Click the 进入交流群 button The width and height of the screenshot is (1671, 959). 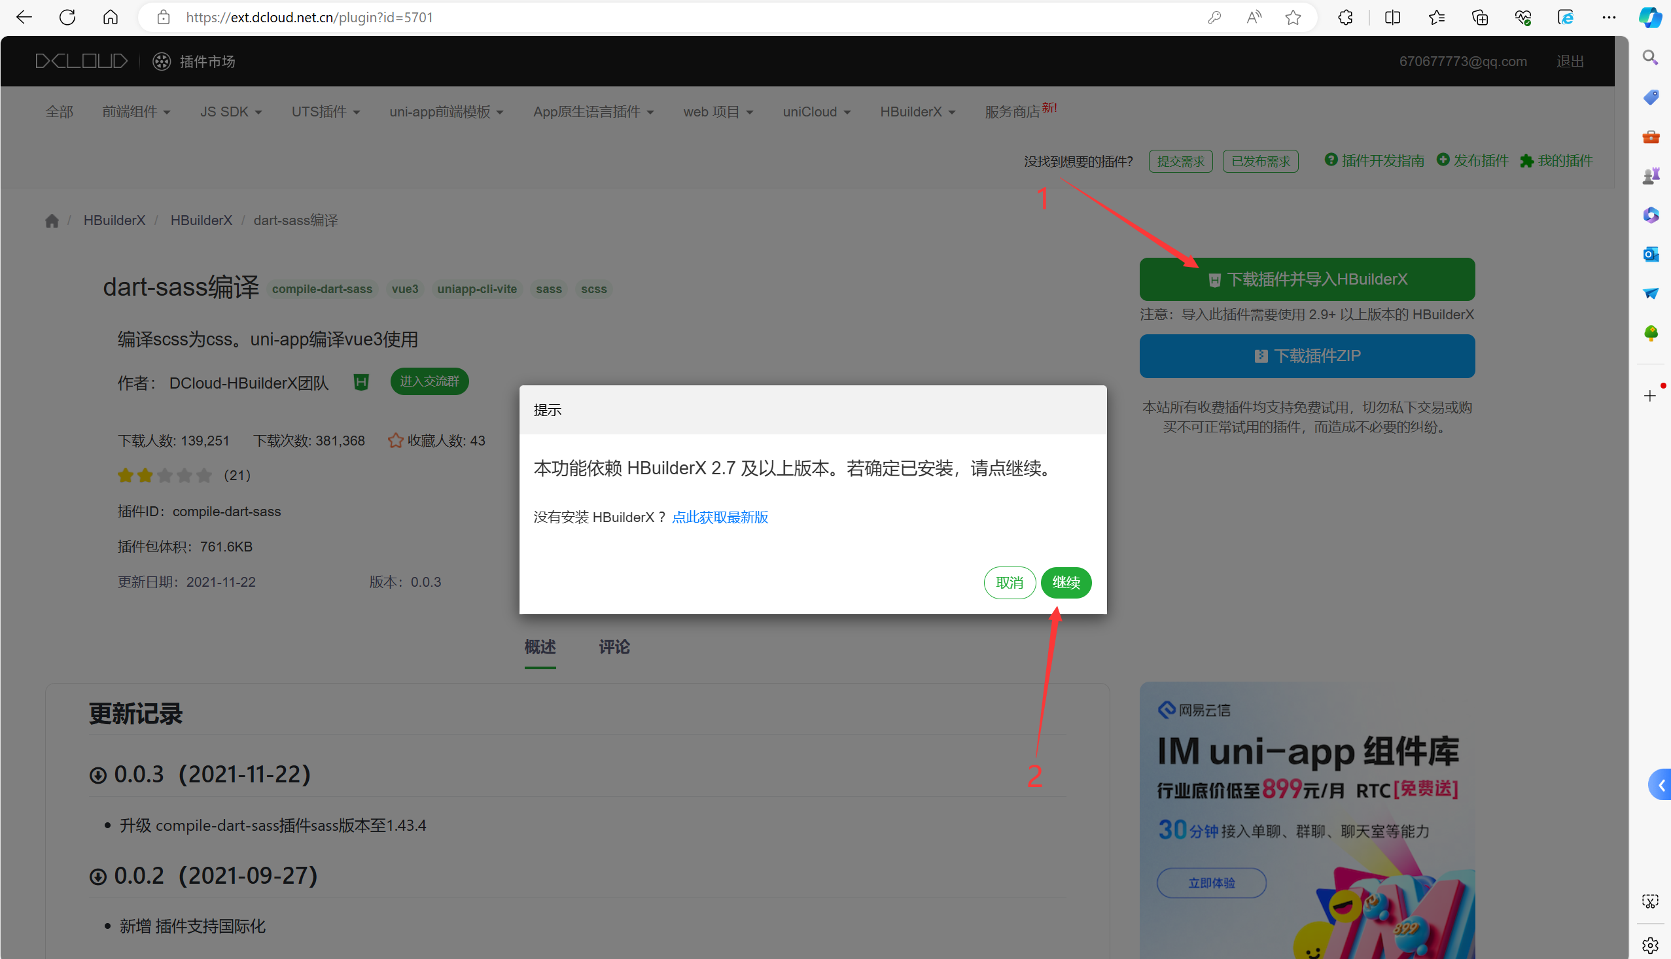[x=429, y=381]
